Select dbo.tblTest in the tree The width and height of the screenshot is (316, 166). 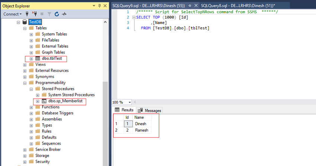(x=52, y=58)
